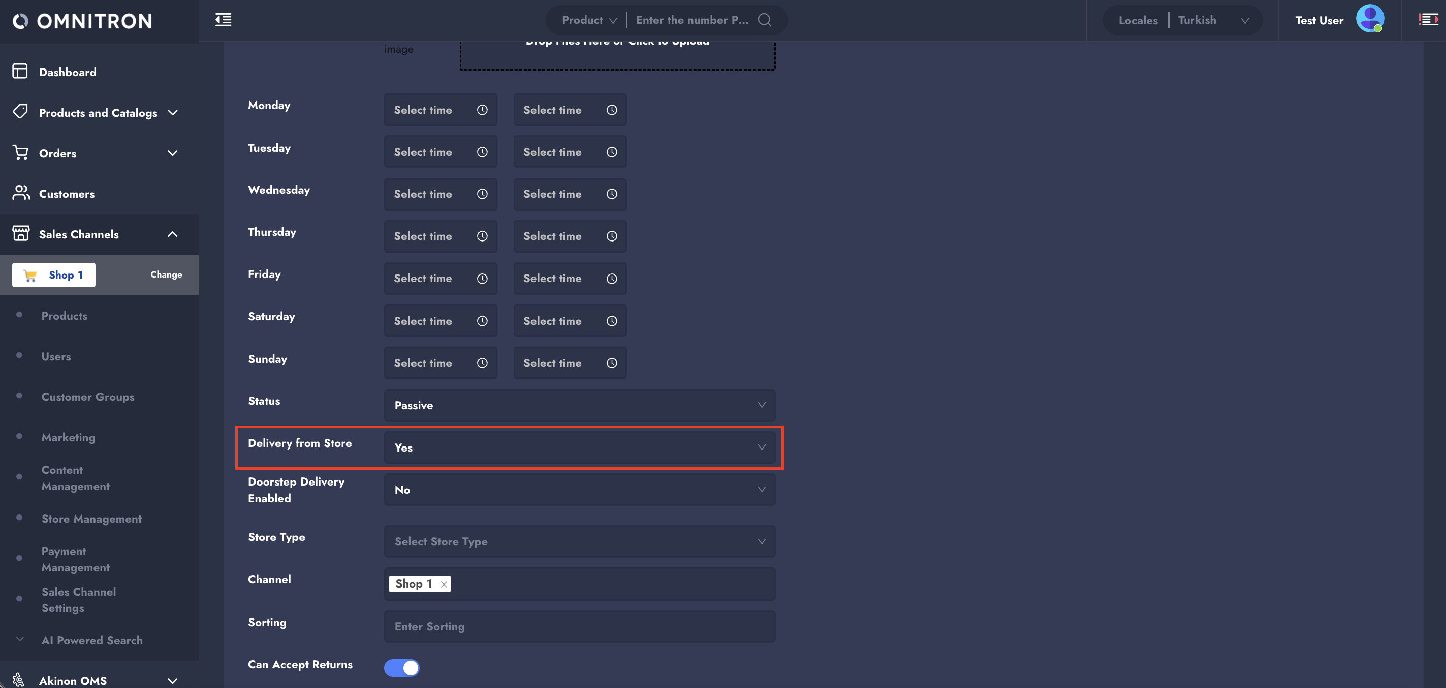
Task: Go to Marketing sidebar item
Action: point(68,437)
